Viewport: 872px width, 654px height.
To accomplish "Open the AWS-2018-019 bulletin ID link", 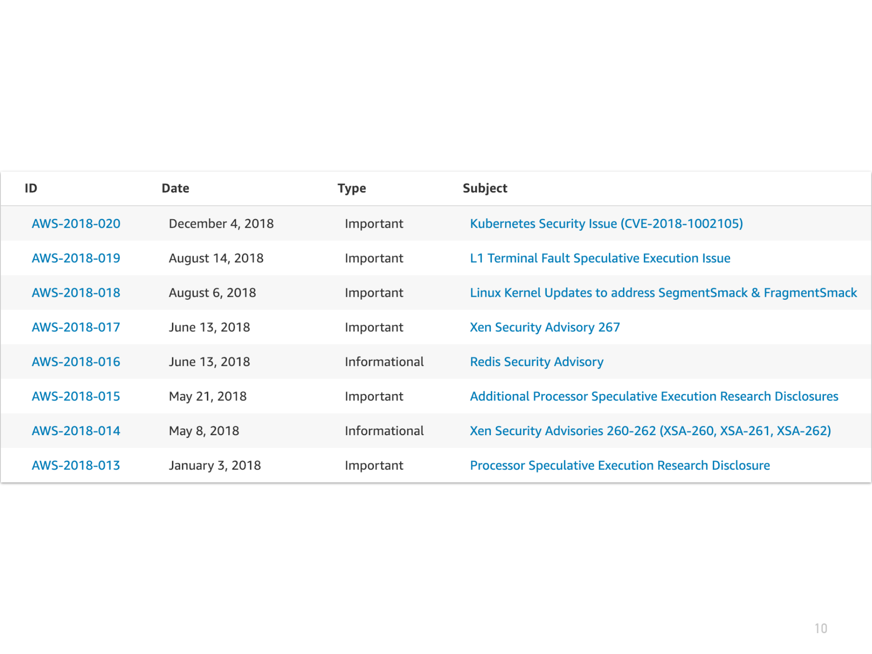I will pos(76,258).
